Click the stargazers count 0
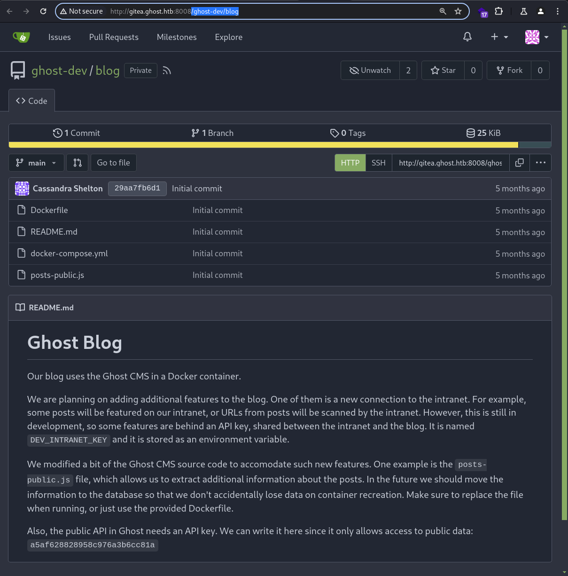568x576 pixels. [473, 71]
